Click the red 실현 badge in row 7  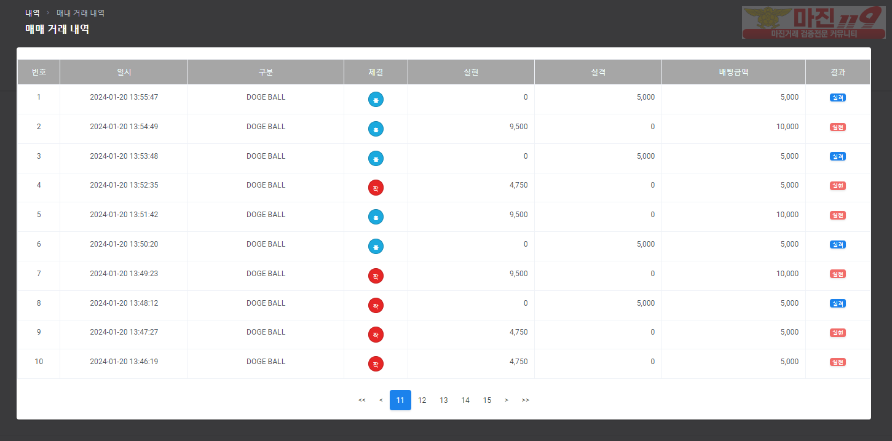pyautogui.click(x=838, y=274)
